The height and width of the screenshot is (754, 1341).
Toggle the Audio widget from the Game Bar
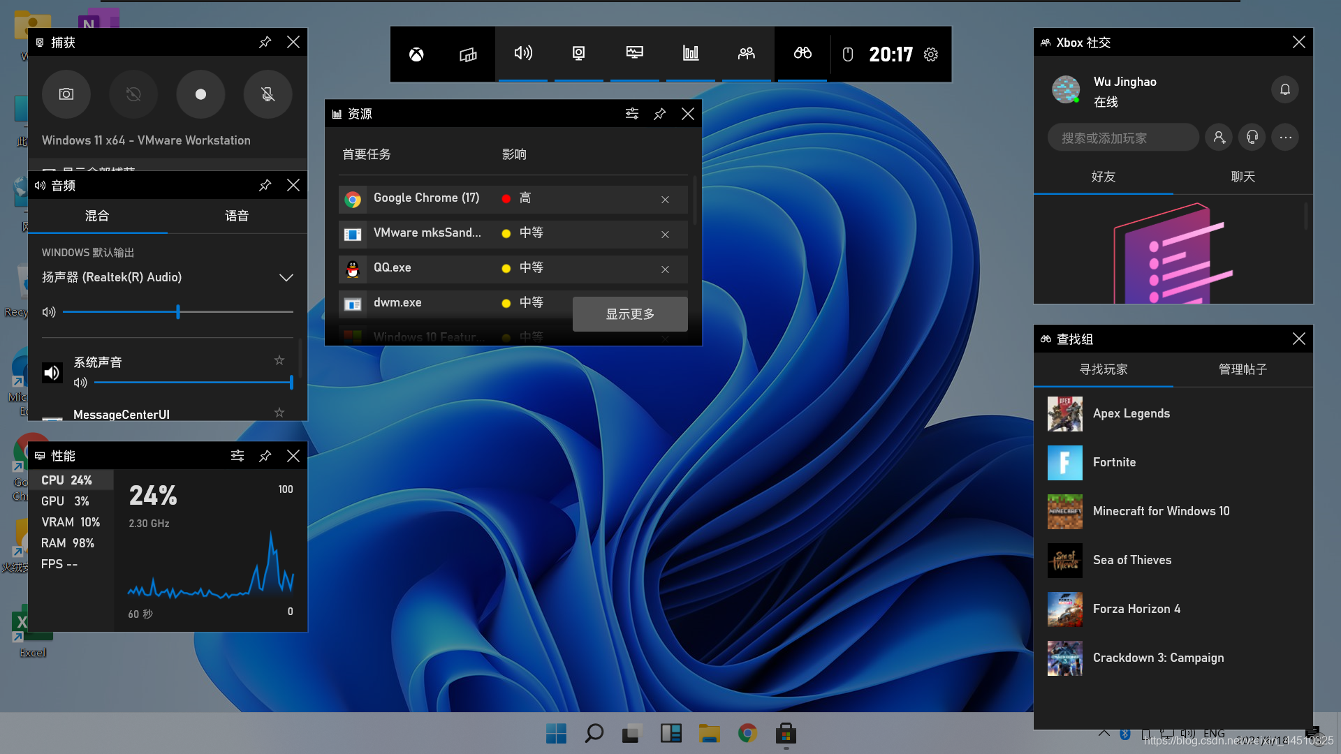pyautogui.click(x=522, y=54)
